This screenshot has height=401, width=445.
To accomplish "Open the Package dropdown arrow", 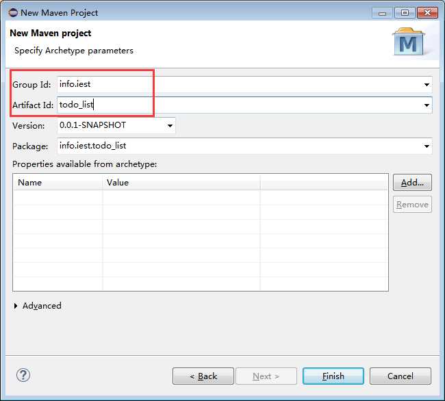I will click(x=427, y=146).
